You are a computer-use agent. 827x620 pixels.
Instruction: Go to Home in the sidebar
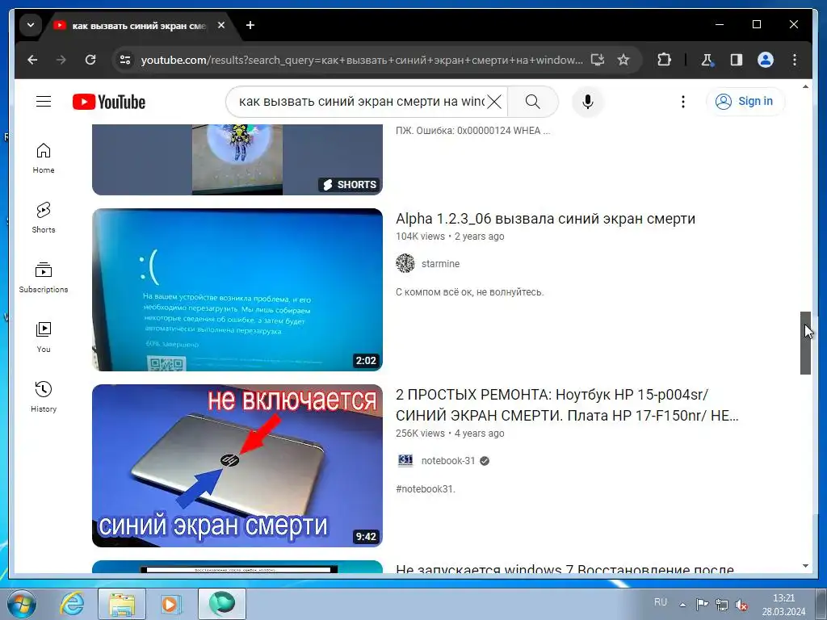44,158
